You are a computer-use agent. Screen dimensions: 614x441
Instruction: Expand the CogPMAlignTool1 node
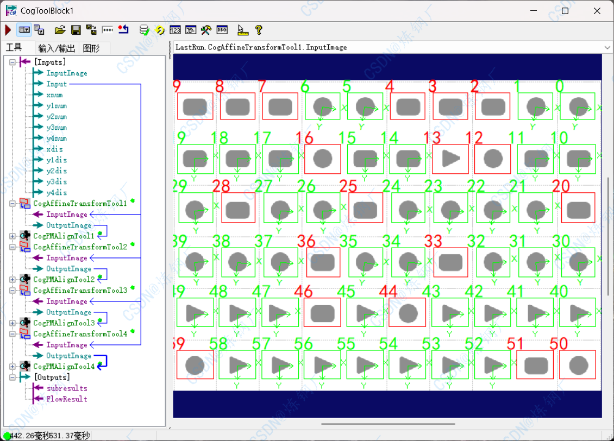point(12,236)
